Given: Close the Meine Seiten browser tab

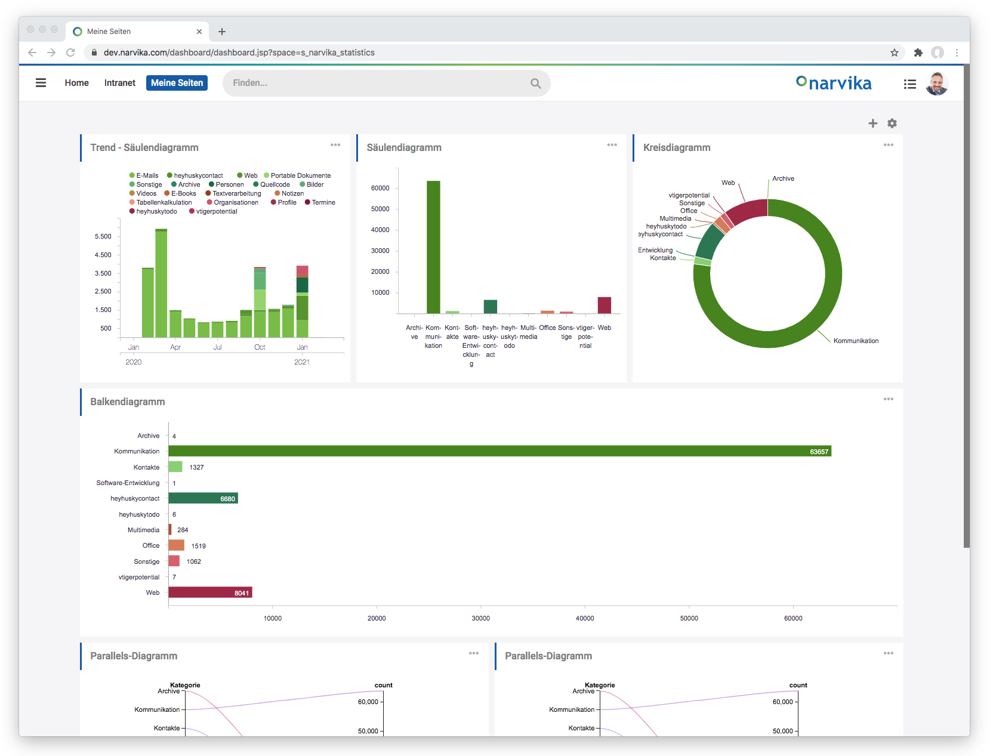Looking at the screenshot, I should (199, 32).
